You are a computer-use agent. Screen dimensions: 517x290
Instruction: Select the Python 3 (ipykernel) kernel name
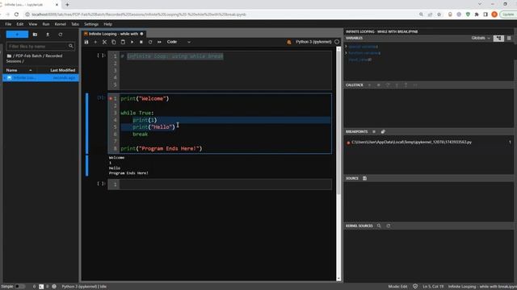pos(313,42)
